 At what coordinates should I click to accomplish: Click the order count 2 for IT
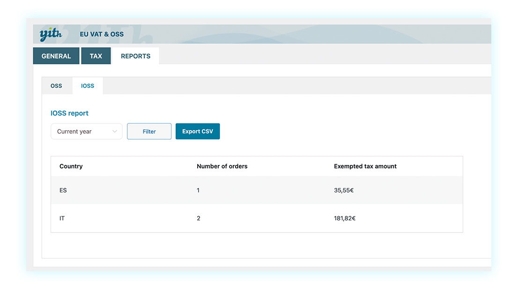199,218
